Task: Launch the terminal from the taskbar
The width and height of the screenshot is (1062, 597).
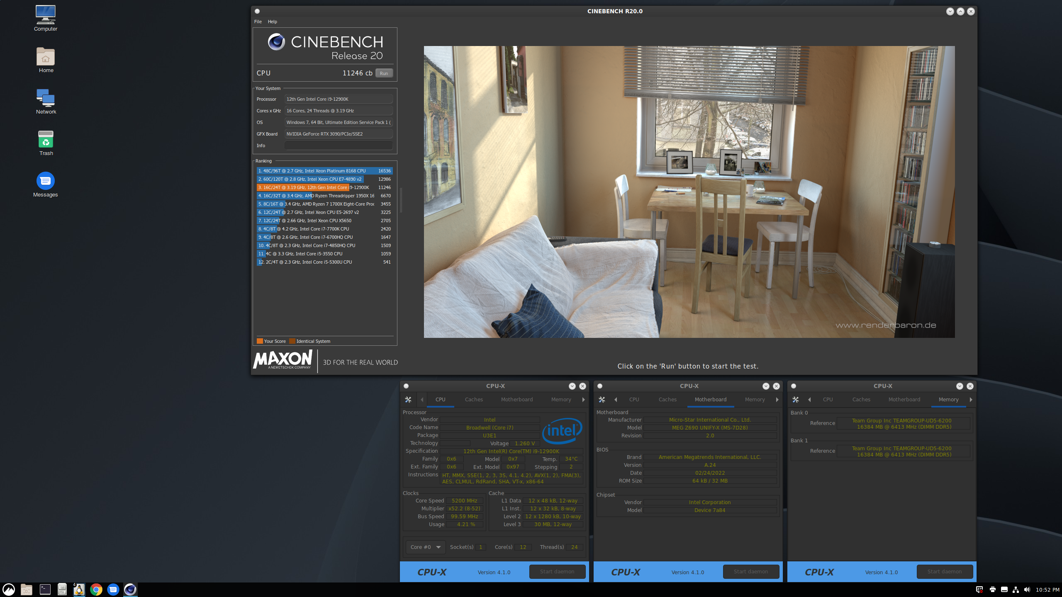Action: 45,590
